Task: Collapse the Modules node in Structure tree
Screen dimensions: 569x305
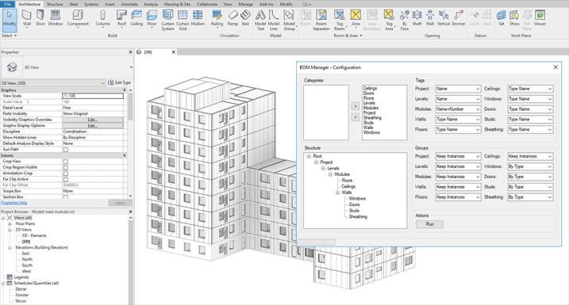Action: 330,174
